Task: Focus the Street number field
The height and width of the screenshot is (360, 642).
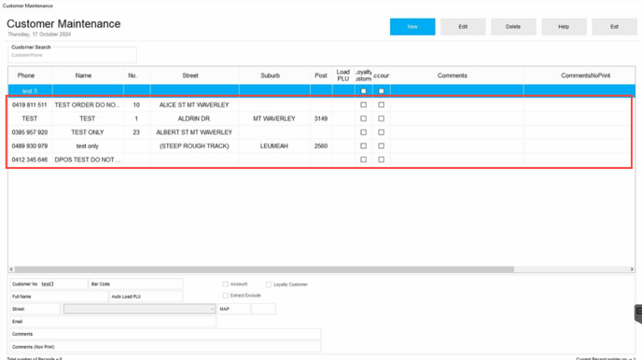Action: 35,309
